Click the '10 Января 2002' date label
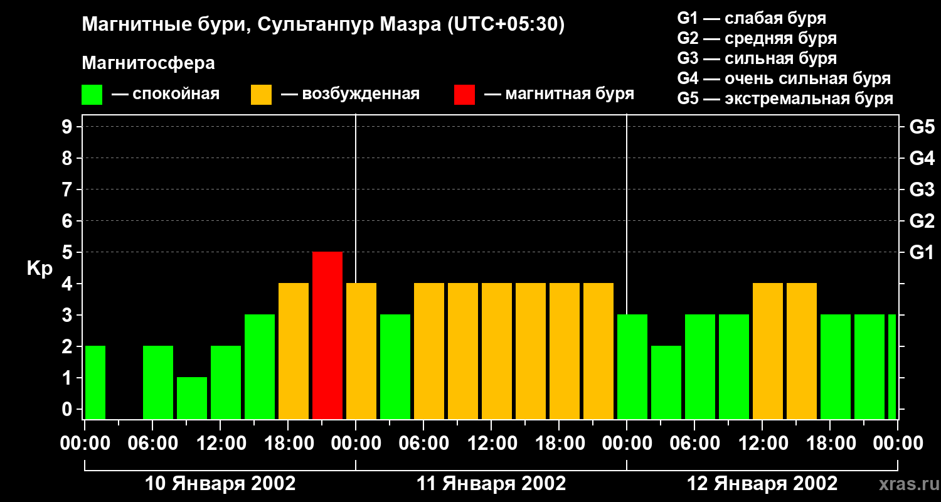The width and height of the screenshot is (941, 502). point(220,484)
